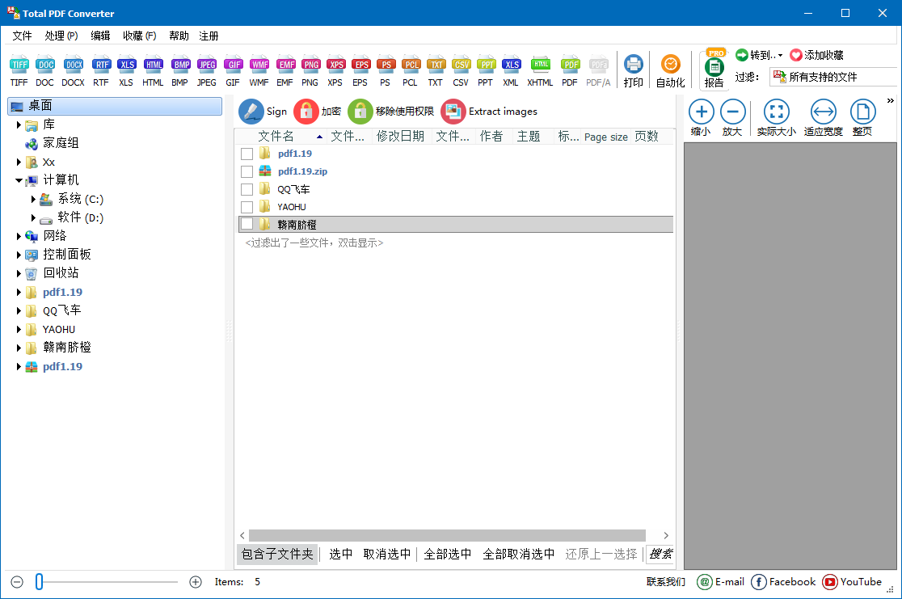
Task: Click the Extract images icon
Action: [453, 112]
